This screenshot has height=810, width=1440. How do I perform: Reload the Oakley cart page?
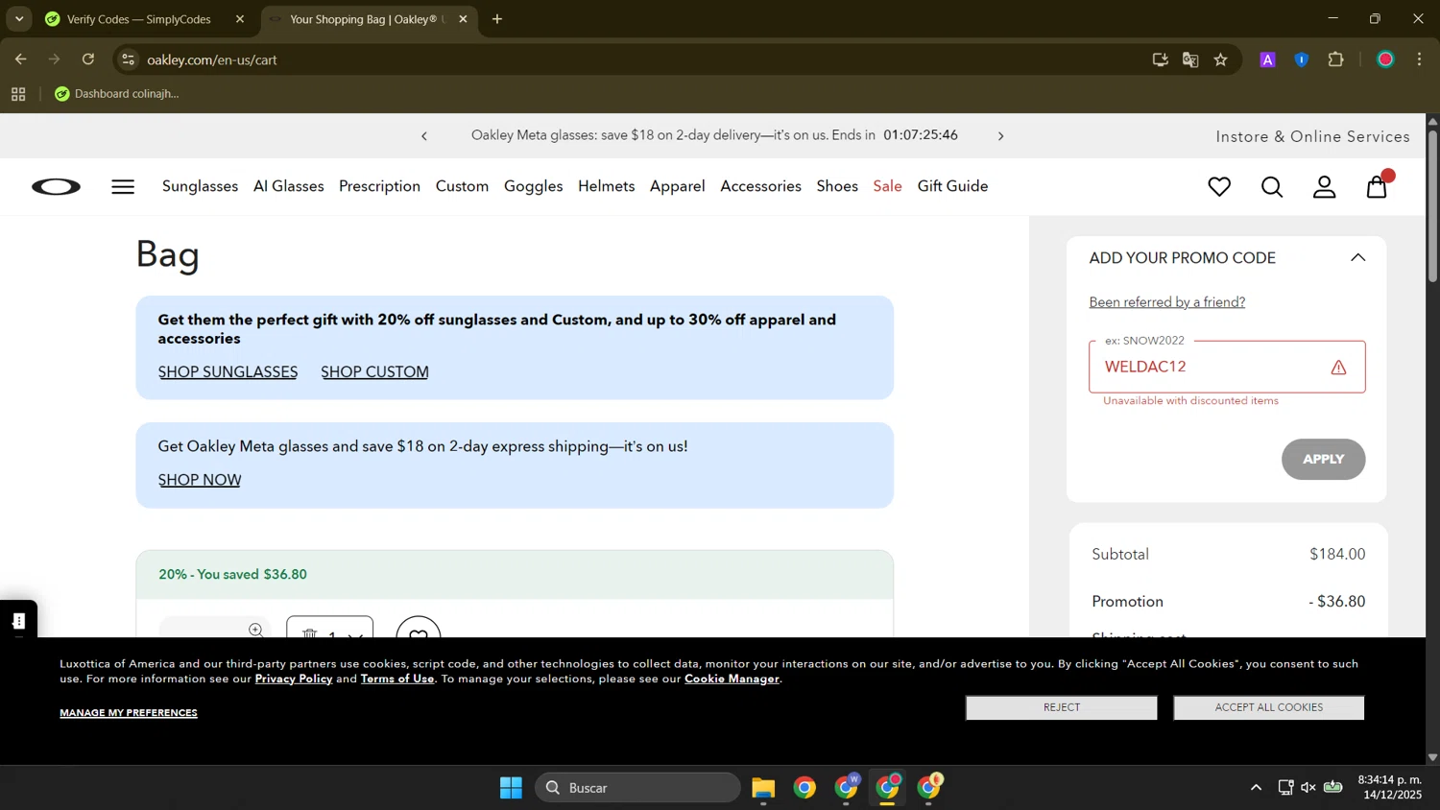[x=88, y=60]
